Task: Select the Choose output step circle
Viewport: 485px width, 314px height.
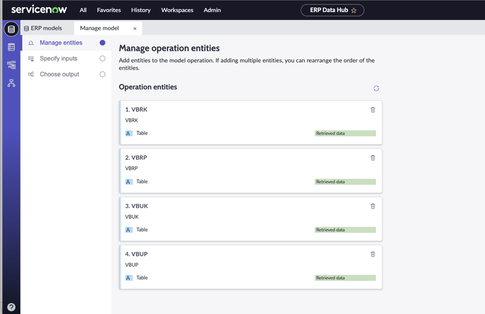Action: tap(102, 74)
